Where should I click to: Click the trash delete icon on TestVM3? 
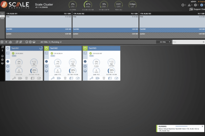(104, 78)
